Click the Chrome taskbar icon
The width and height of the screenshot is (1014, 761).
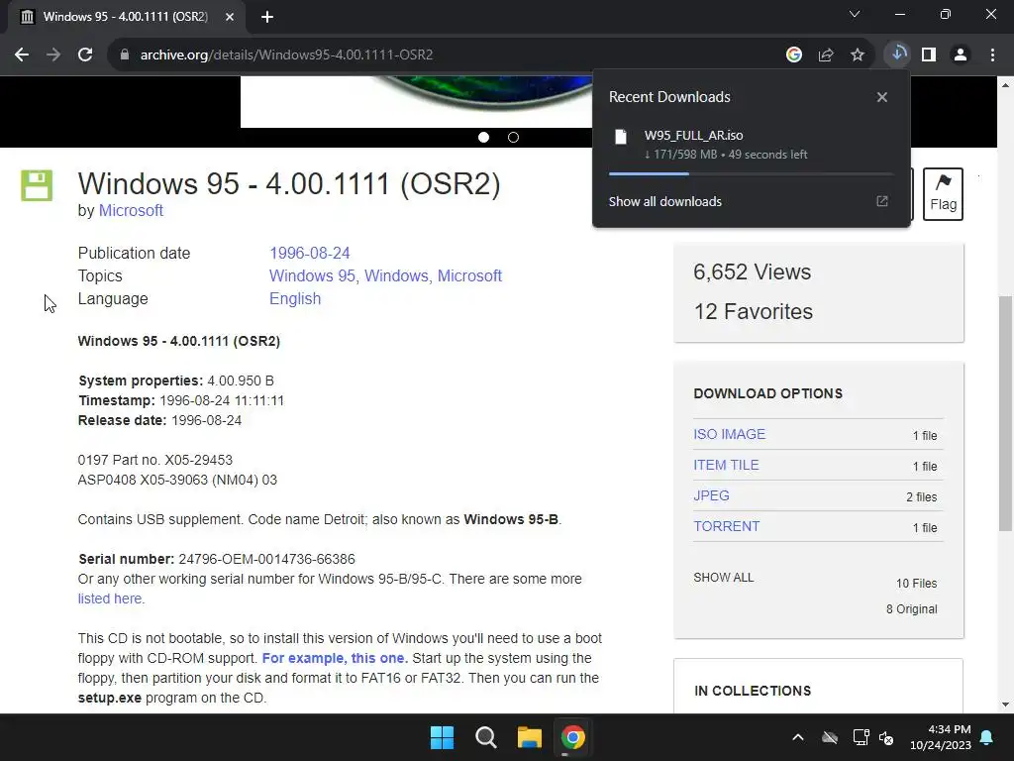point(572,737)
